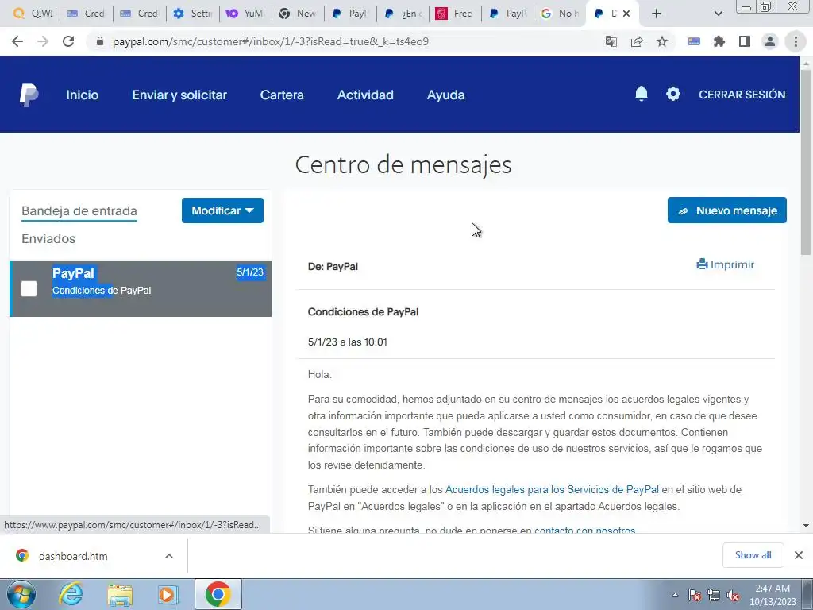
Task: Open File Explorer folder on taskbar
Action: [x=120, y=594]
